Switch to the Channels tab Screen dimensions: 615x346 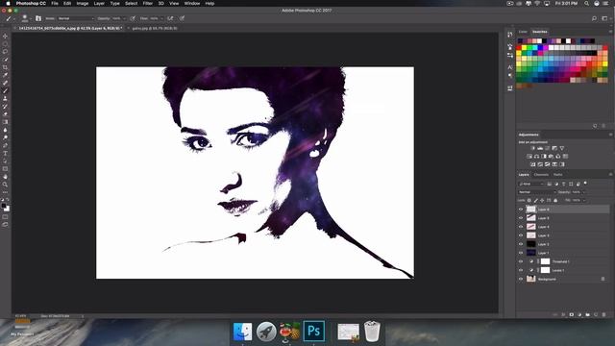541,175
